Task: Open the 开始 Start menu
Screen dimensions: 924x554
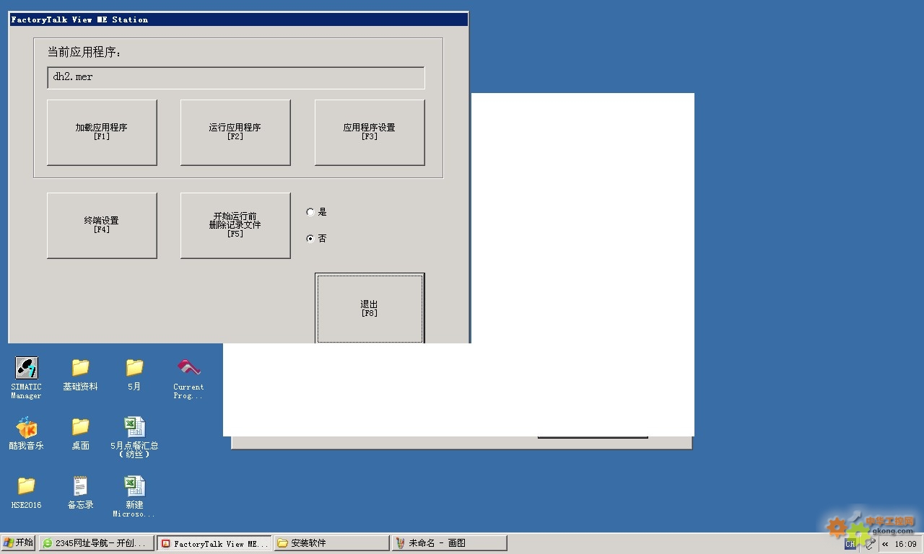Action: [19, 543]
